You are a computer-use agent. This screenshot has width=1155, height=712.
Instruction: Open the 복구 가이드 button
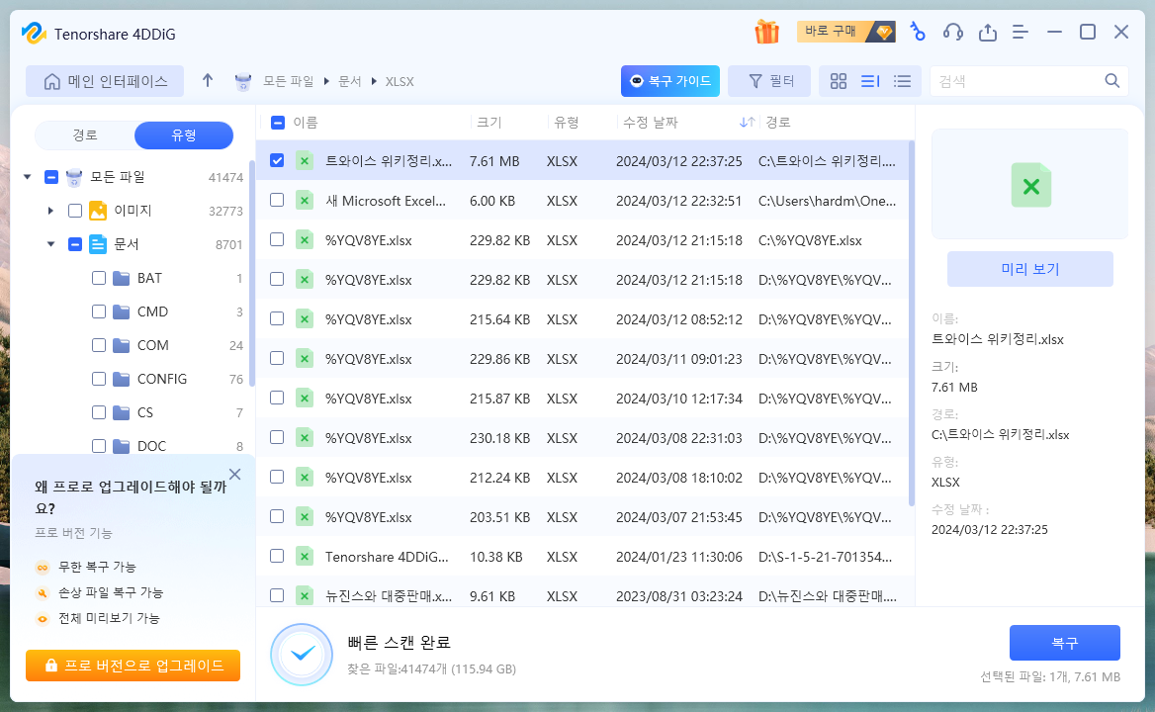pos(670,81)
